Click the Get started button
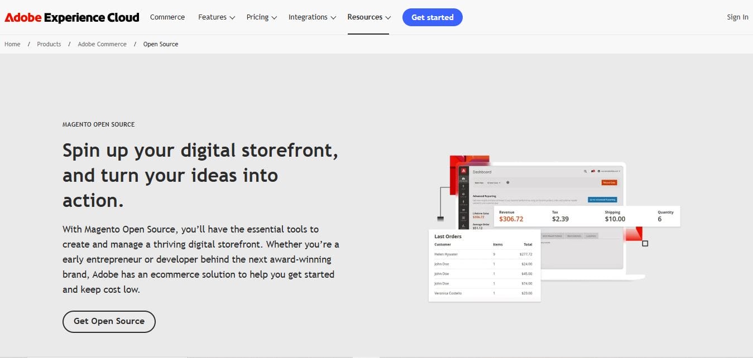Image resolution: width=753 pixels, height=358 pixels. point(432,17)
